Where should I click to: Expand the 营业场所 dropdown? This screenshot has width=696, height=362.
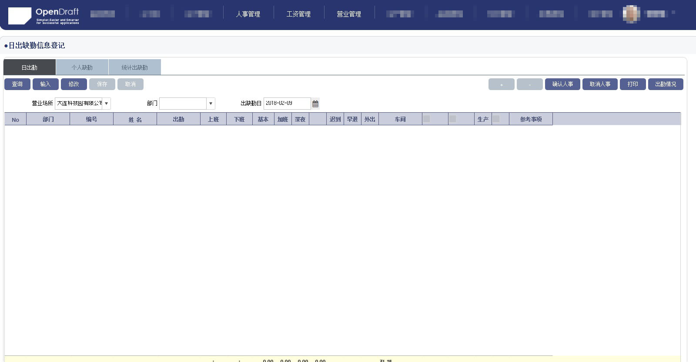(x=106, y=104)
